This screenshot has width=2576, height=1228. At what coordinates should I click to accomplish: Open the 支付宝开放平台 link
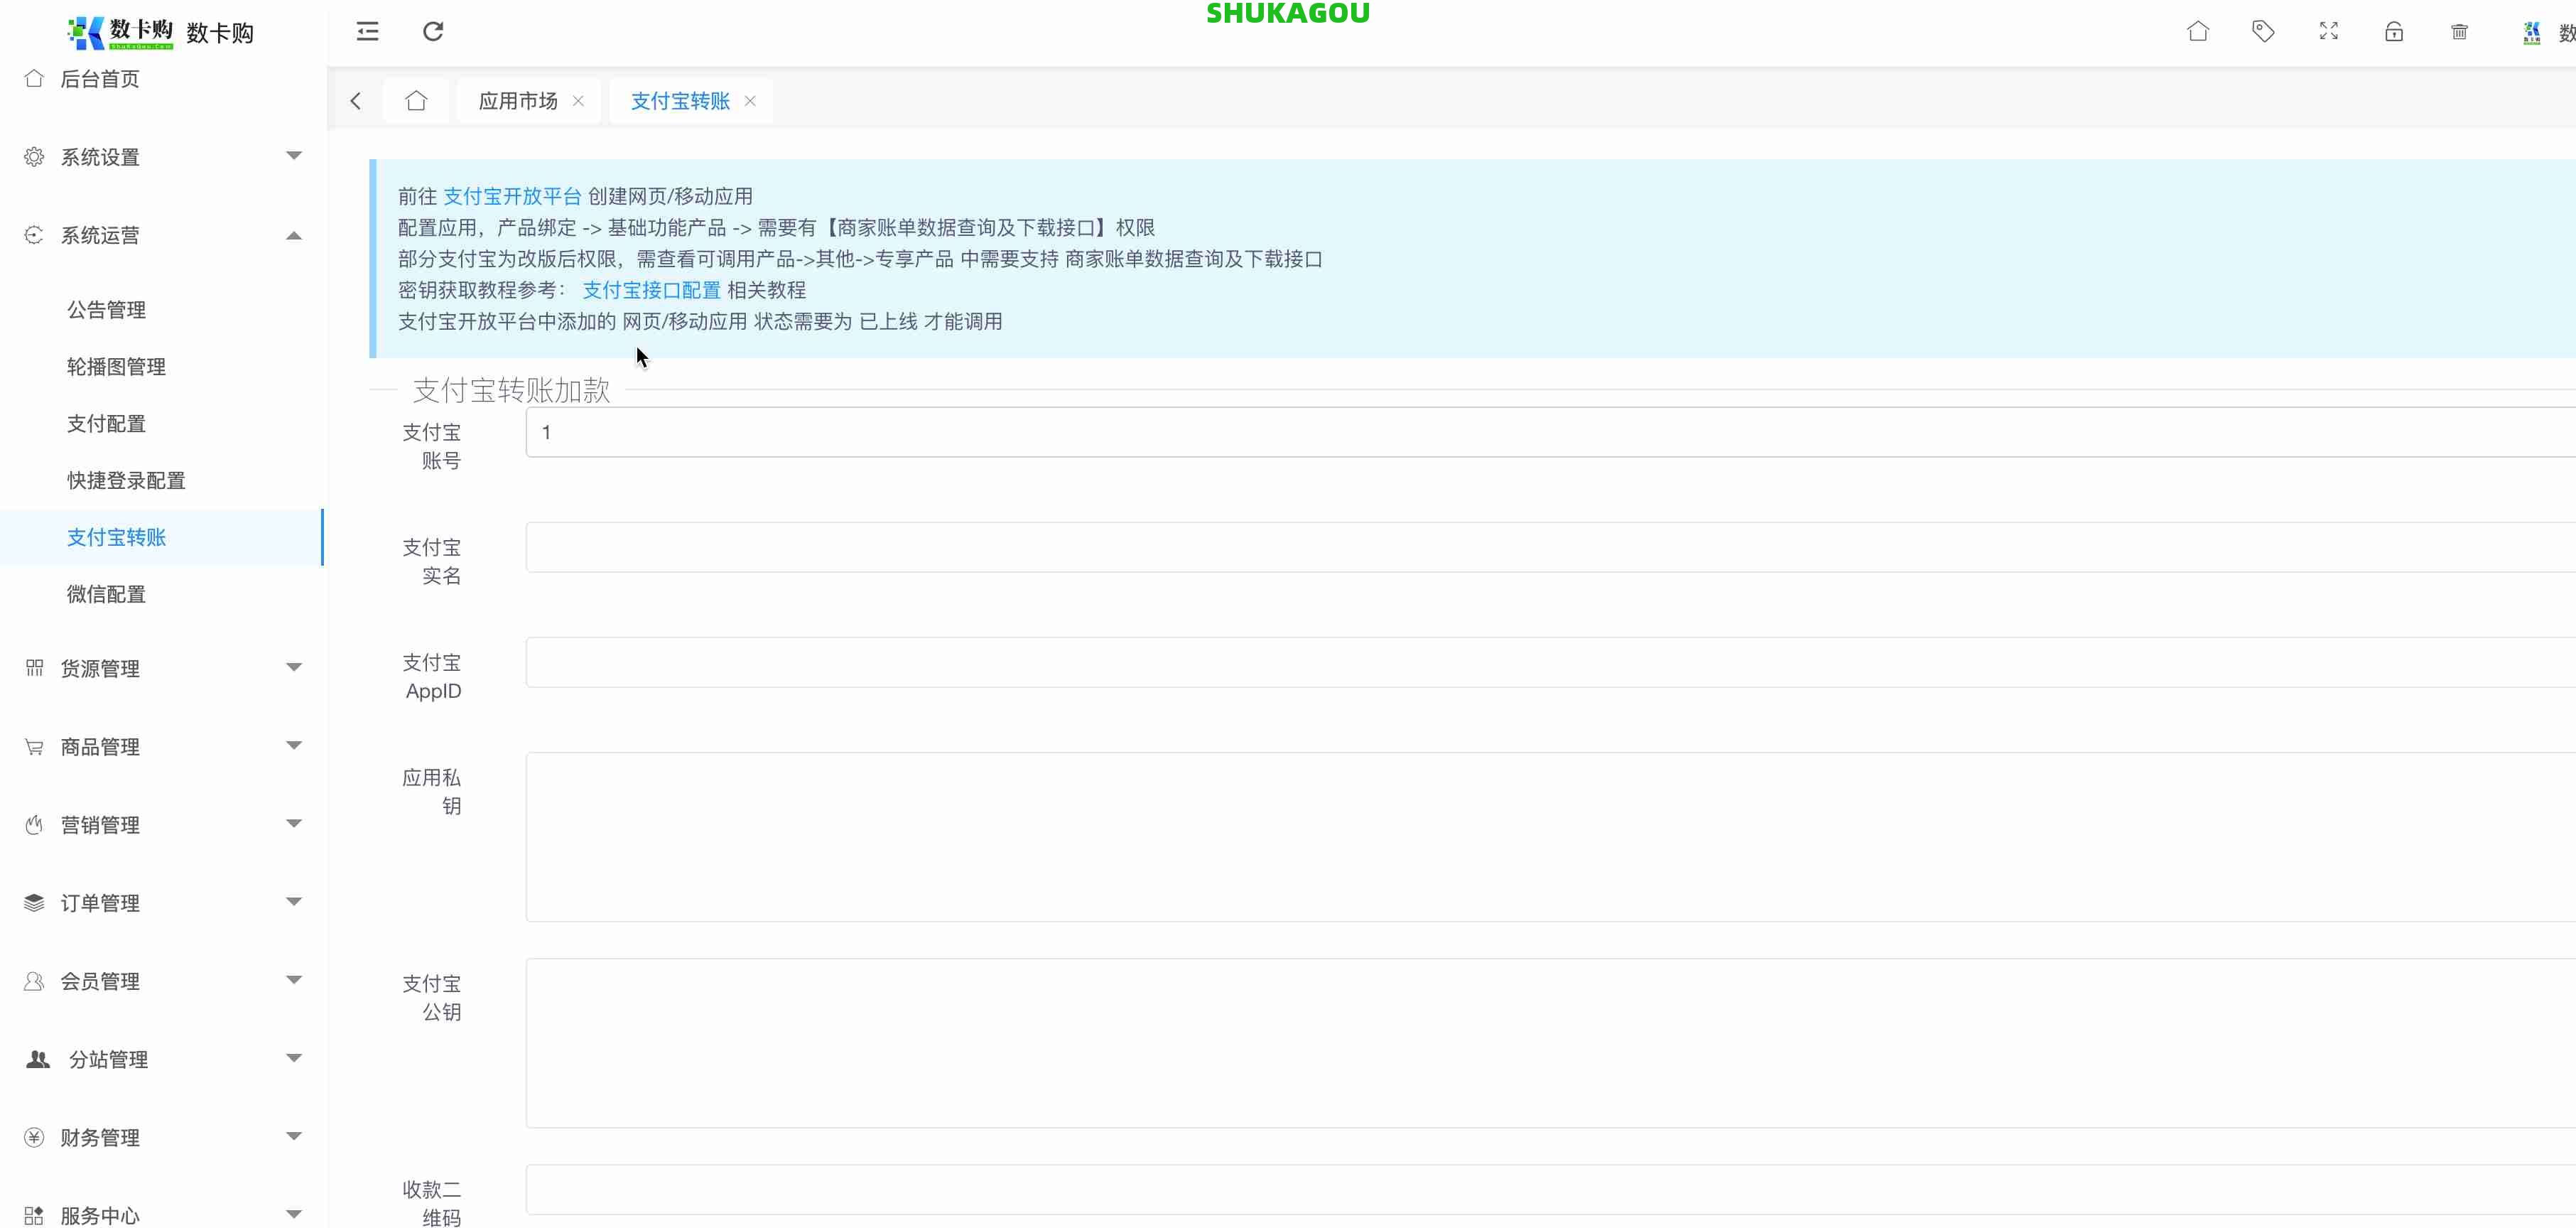511,197
